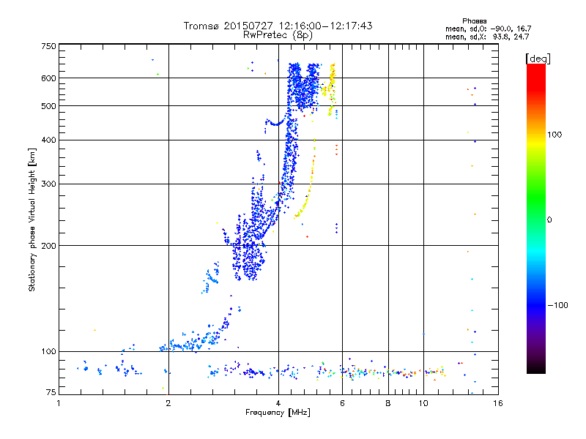Click the x-axis tick label '6'
The height and width of the screenshot is (439, 586).
pos(342,403)
